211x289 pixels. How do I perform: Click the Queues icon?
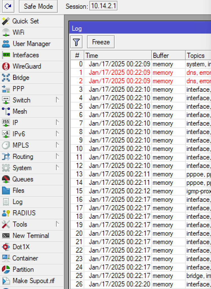(x=6, y=179)
